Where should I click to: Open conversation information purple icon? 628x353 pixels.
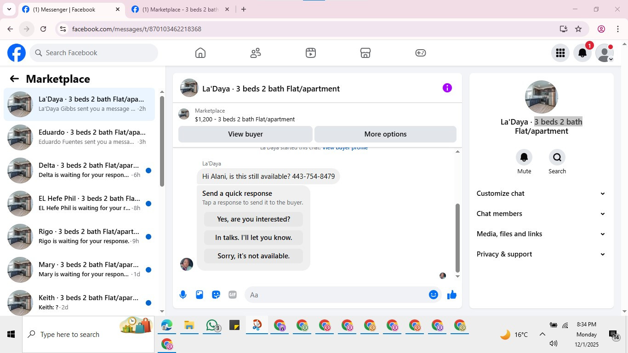coord(447,88)
